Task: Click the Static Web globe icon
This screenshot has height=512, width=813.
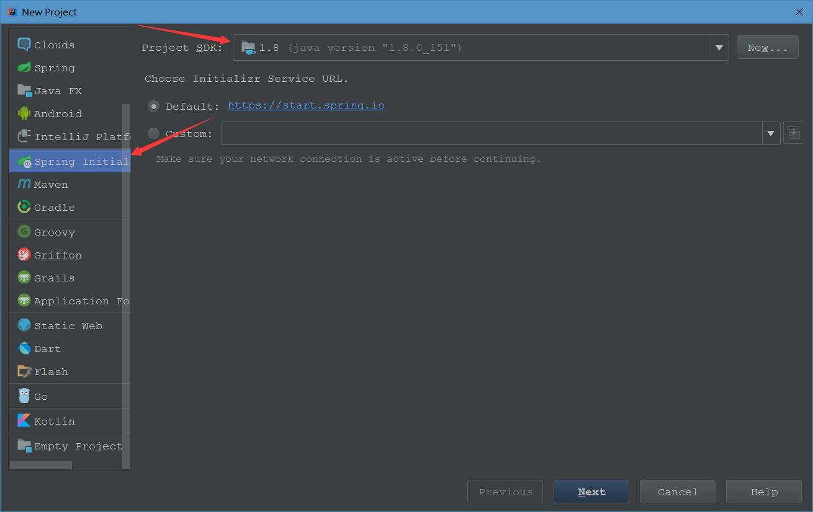Action: coord(24,325)
